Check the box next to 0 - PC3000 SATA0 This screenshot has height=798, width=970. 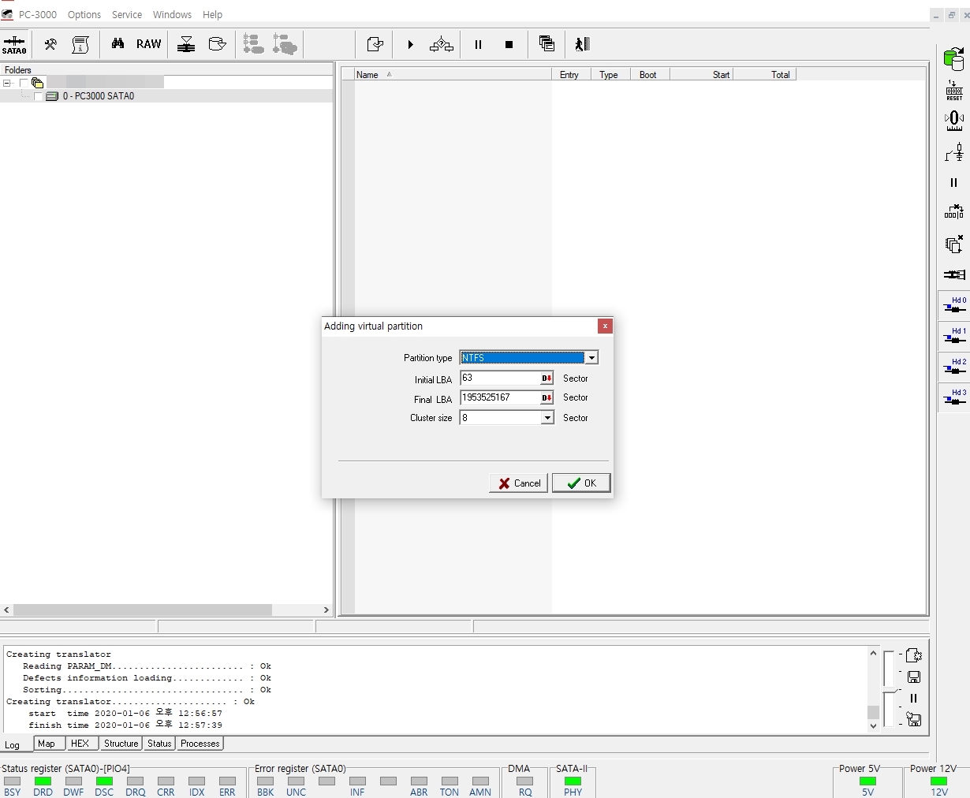tap(38, 96)
